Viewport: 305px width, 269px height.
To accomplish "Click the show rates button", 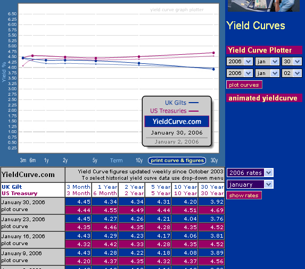I will tap(244, 196).
